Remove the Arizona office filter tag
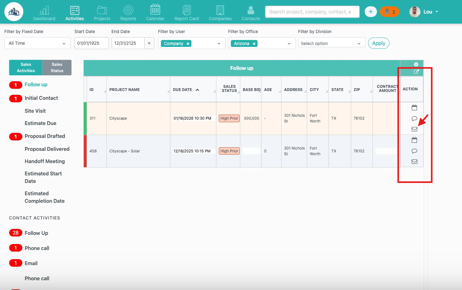The width and height of the screenshot is (462, 290). pos(254,44)
